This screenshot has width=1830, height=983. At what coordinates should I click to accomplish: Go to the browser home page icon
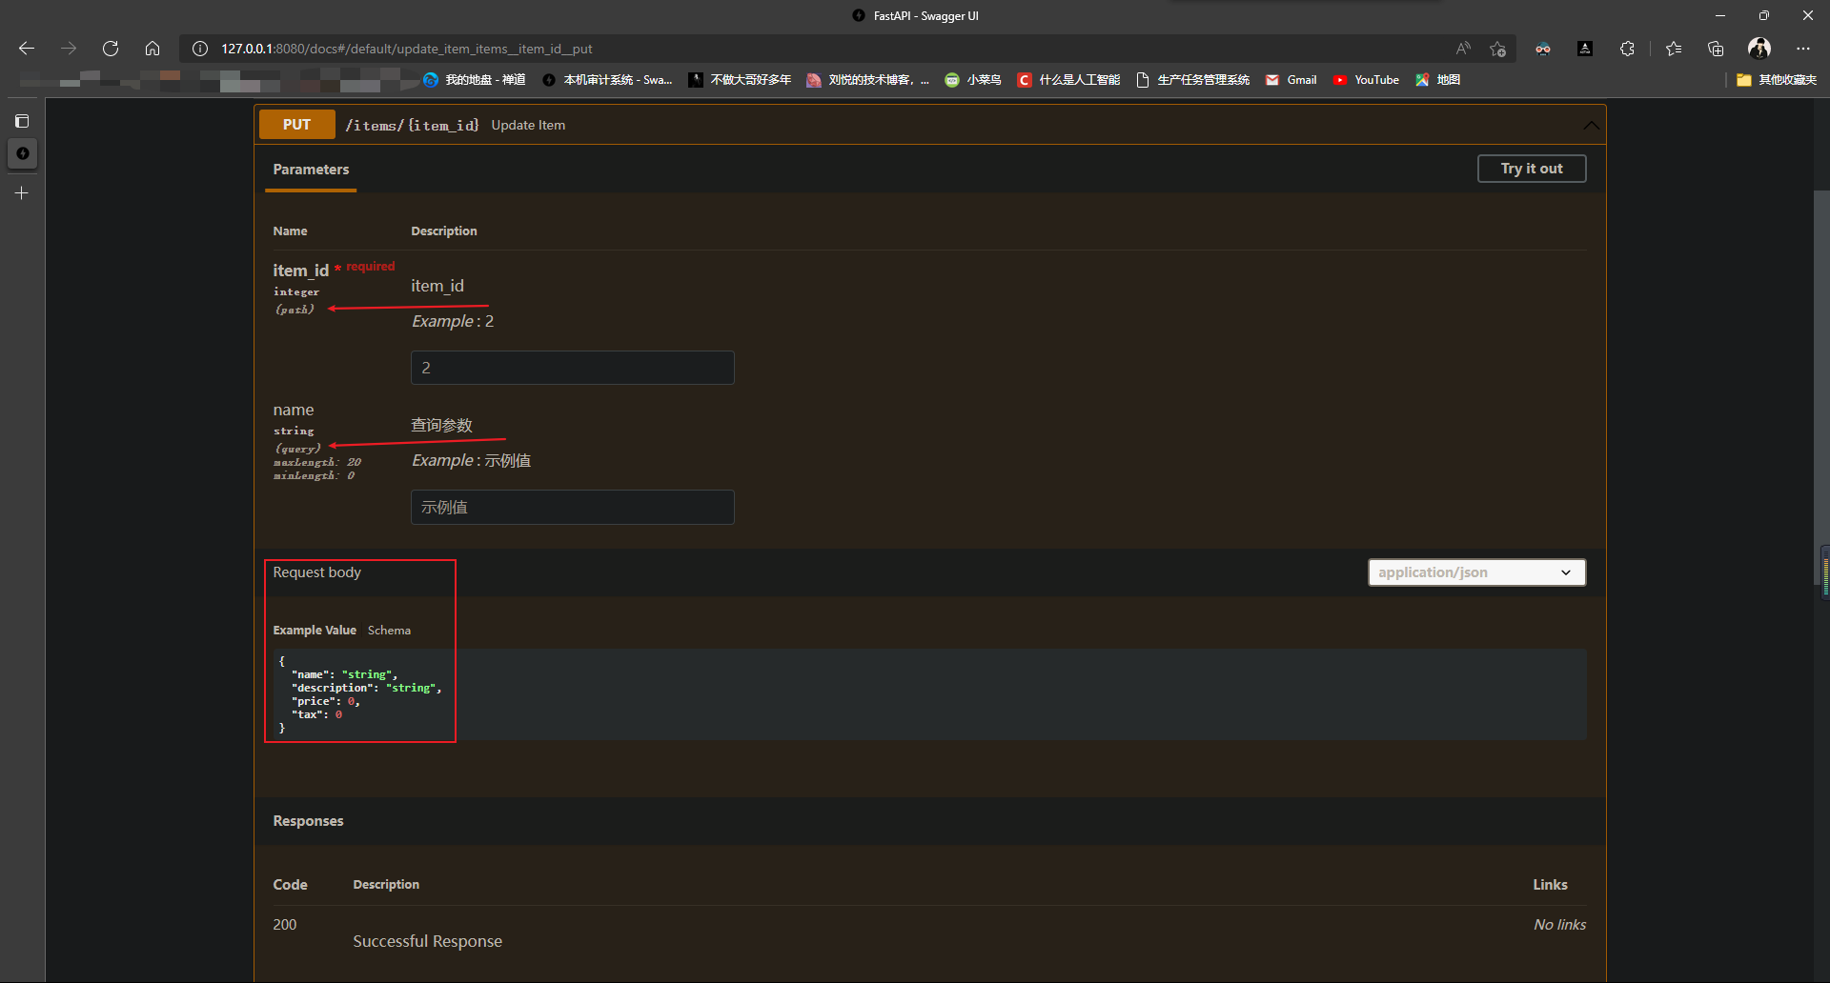pyautogui.click(x=152, y=49)
